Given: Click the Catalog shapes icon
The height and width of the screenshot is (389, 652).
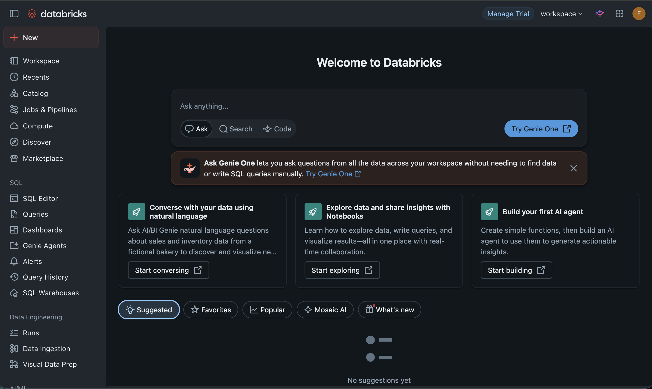Looking at the screenshot, I should point(14,93).
